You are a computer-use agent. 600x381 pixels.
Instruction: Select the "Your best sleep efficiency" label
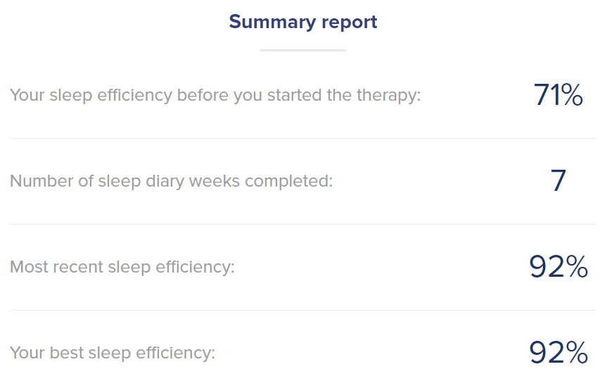[113, 353]
